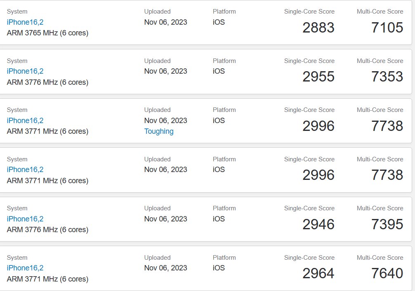Open iPhone16,2 link with single-core score 2883
The height and width of the screenshot is (291, 415).
click(x=25, y=22)
